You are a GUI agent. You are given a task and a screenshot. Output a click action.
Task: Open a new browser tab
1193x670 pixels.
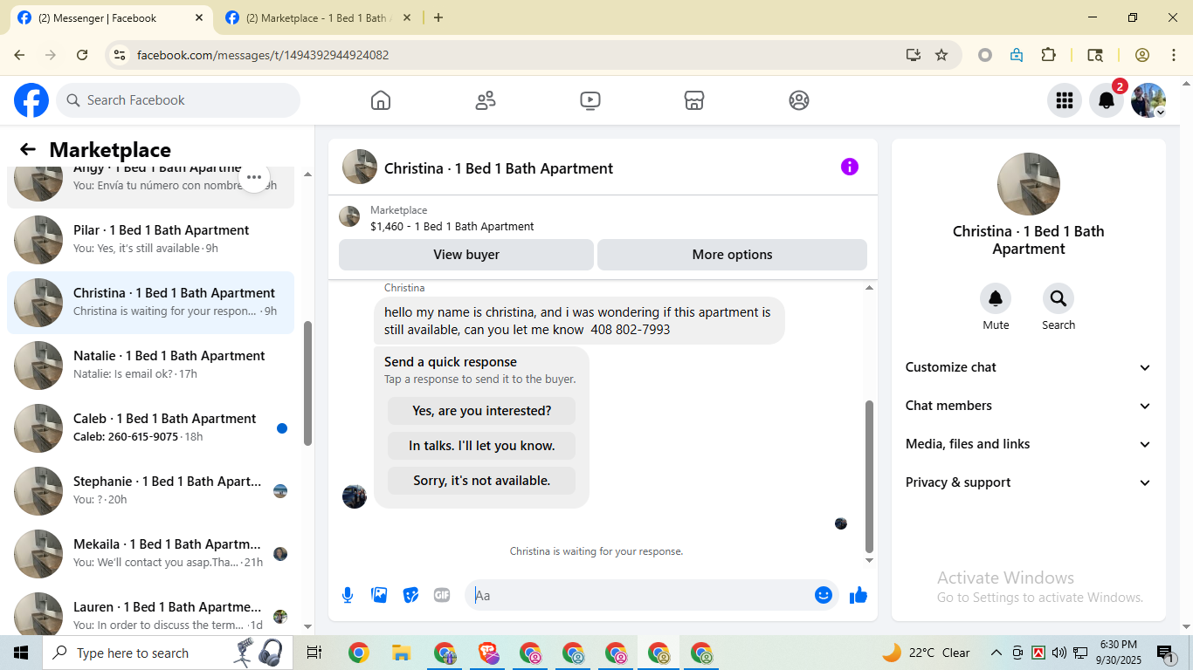coord(438,17)
